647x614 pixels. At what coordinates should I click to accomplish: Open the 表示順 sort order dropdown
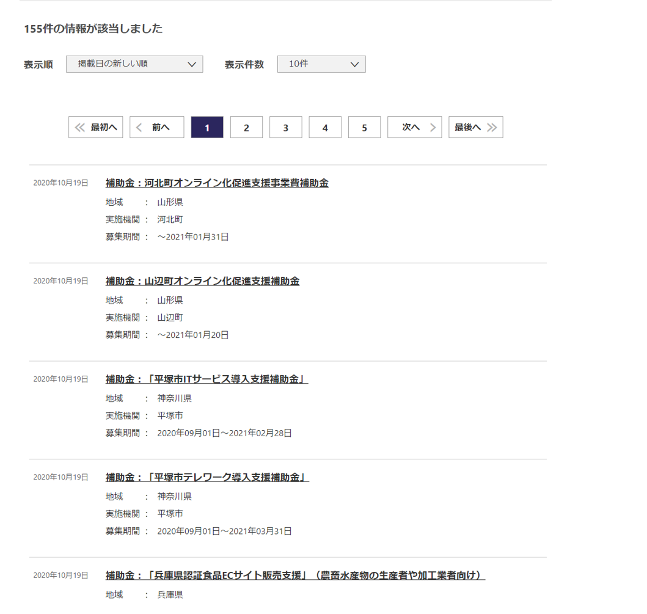click(134, 64)
